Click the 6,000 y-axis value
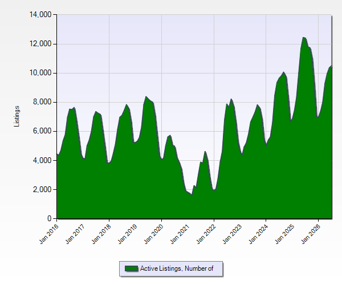 click(42, 131)
